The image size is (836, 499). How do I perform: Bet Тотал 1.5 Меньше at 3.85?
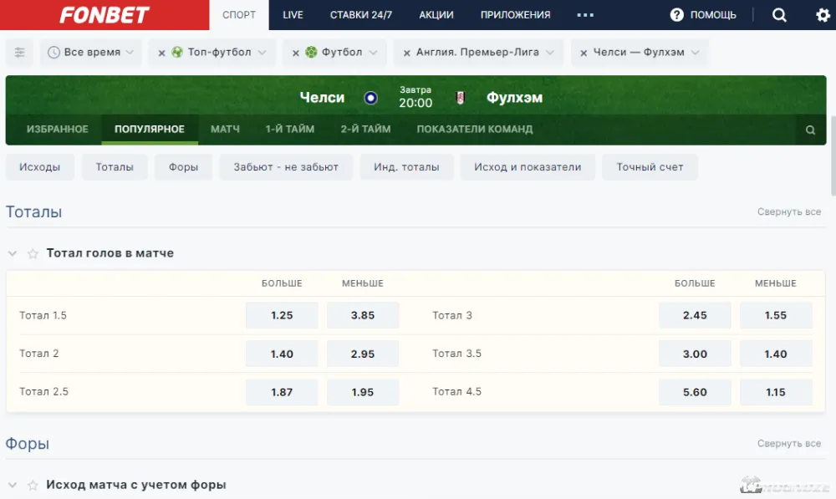[x=363, y=316]
